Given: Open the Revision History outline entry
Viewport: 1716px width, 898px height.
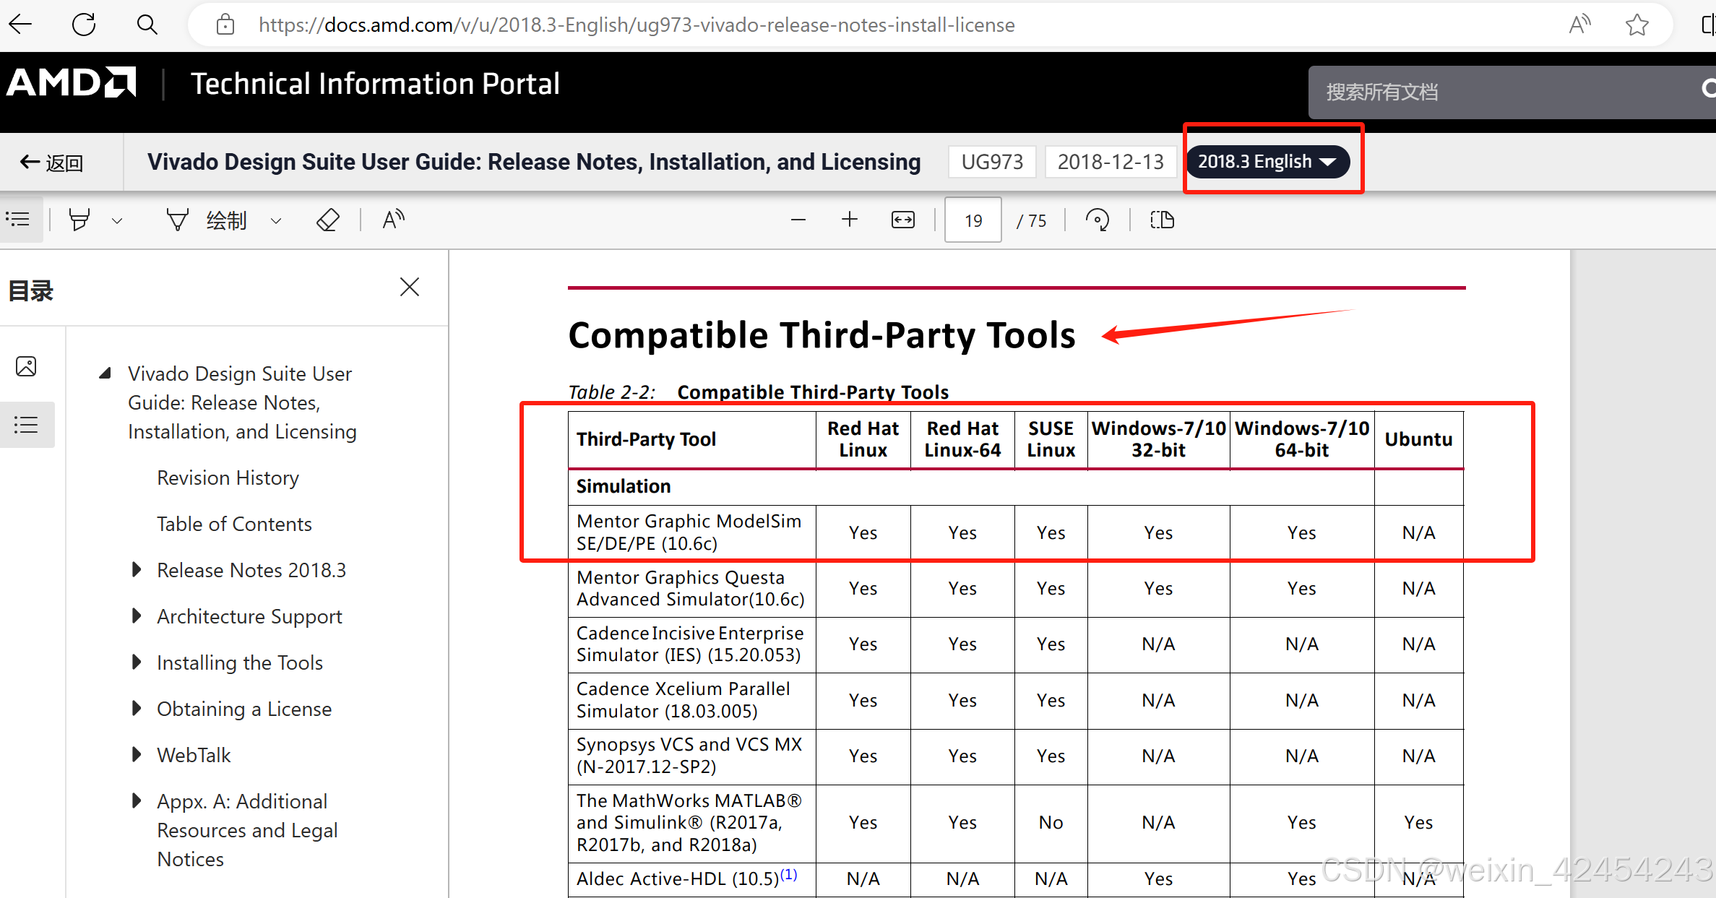Looking at the screenshot, I should click(x=228, y=478).
